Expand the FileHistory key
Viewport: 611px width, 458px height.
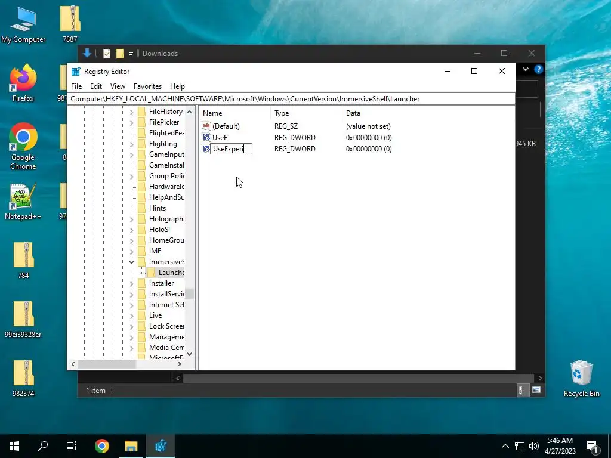[x=131, y=112]
